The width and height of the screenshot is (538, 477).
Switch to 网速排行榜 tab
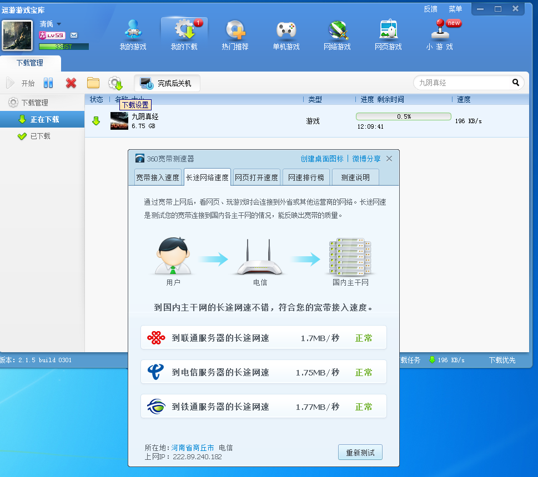pos(306,177)
